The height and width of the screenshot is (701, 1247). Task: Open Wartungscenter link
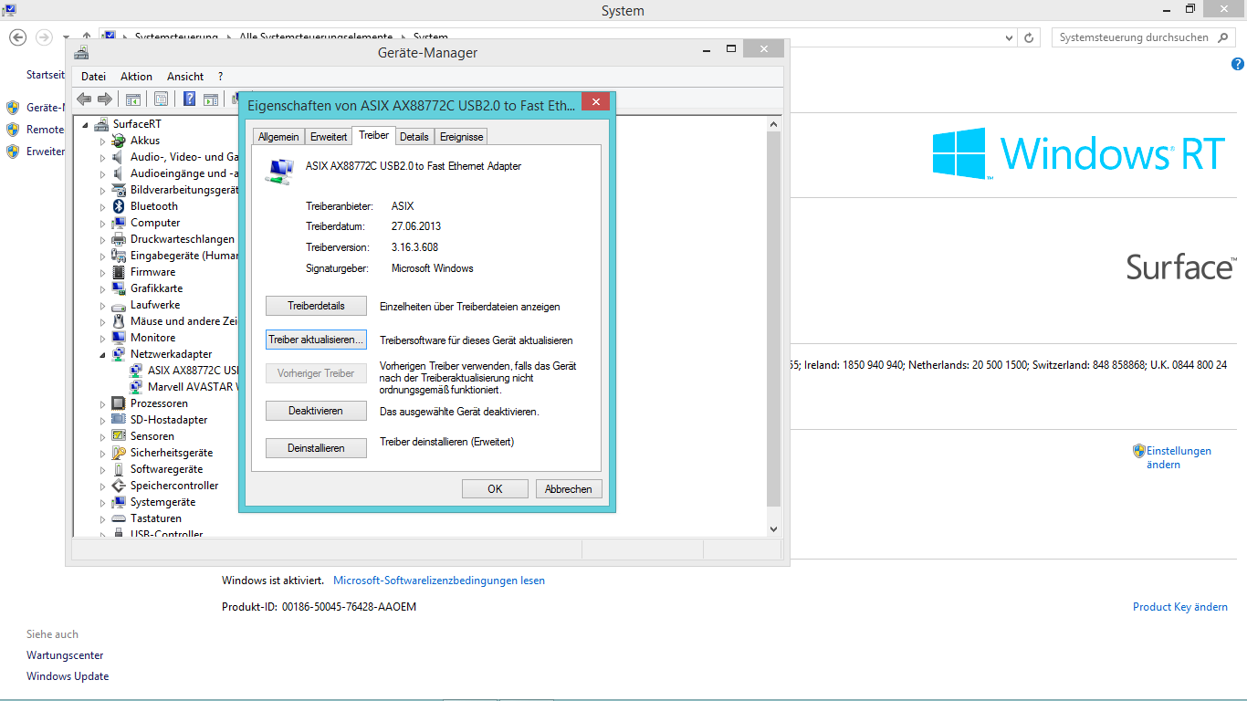[x=65, y=655]
